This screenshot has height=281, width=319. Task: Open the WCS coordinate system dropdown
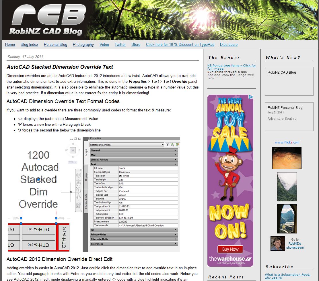point(72,162)
